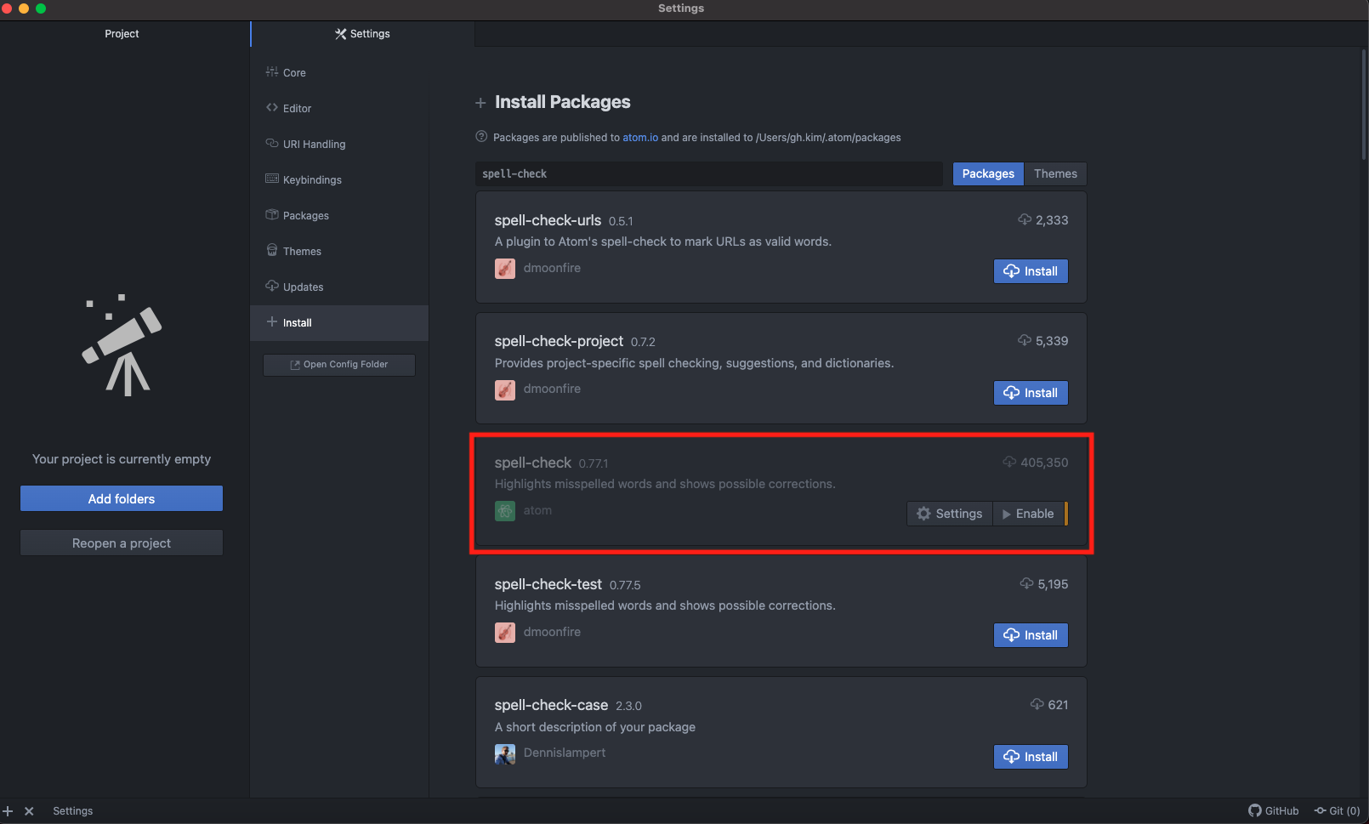The height and width of the screenshot is (824, 1369).
Task: Click the X icon in status bar
Action: (x=29, y=811)
